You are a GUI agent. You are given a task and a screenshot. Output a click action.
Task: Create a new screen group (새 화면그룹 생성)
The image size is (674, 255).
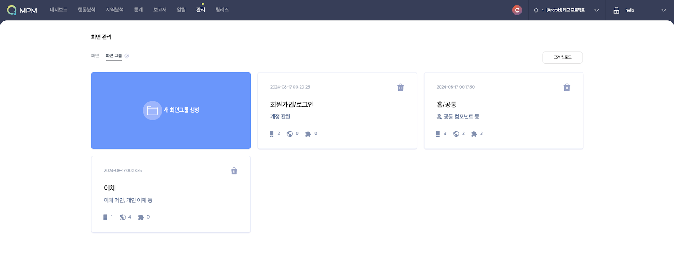pos(171,110)
